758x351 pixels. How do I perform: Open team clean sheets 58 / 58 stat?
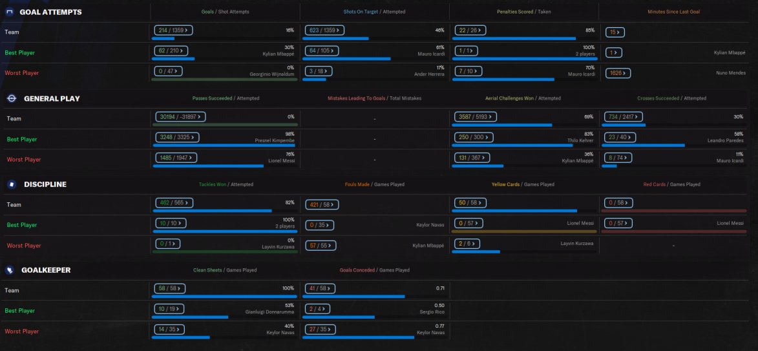[x=171, y=289]
